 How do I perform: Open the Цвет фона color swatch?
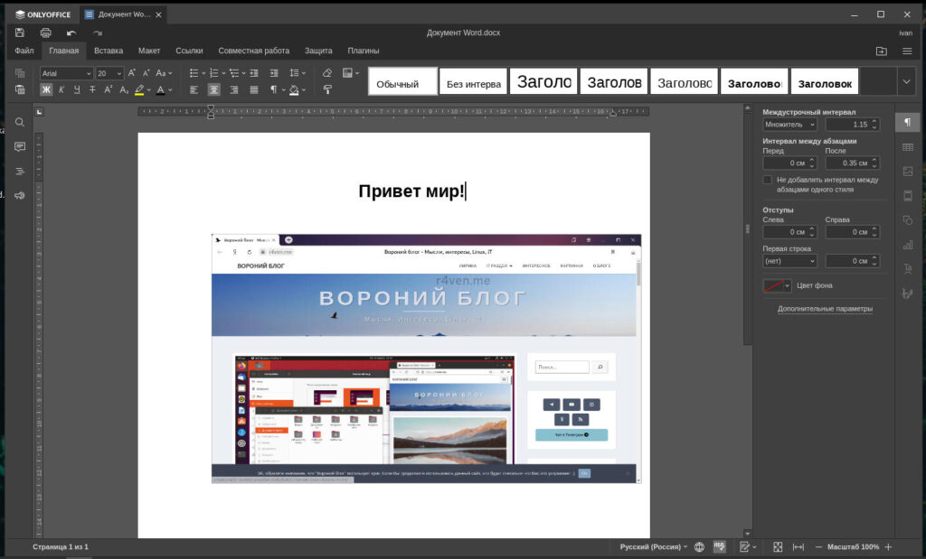click(777, 285)
